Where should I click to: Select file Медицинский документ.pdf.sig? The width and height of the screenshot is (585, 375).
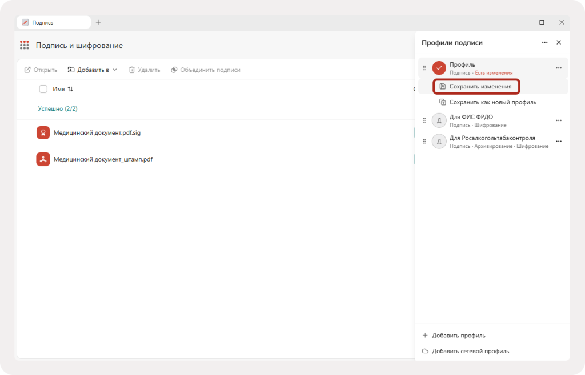(x=97, y=132)
